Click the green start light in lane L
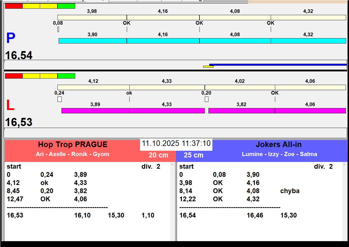Screen dimensions: 349x247 [x=66, y=76]
